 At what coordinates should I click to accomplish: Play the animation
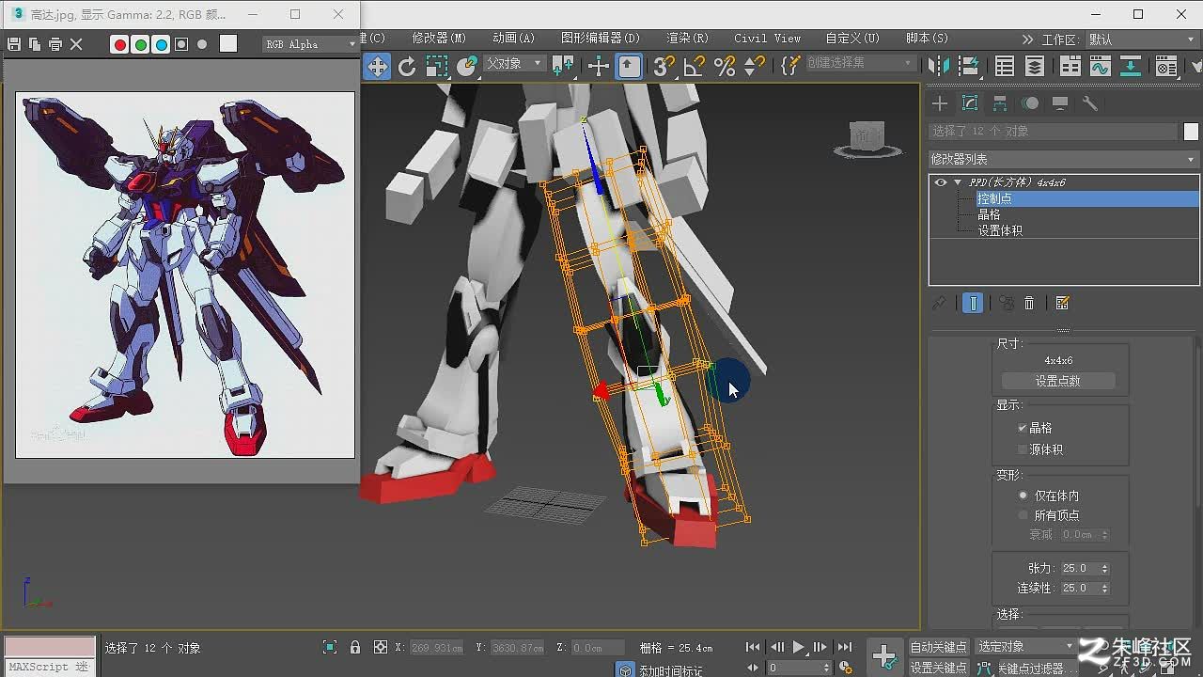coord(798,647)
